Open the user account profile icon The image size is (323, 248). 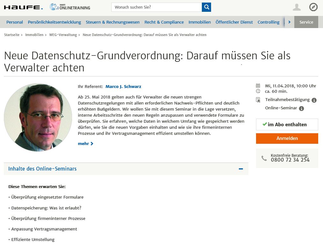click(297, 7)
